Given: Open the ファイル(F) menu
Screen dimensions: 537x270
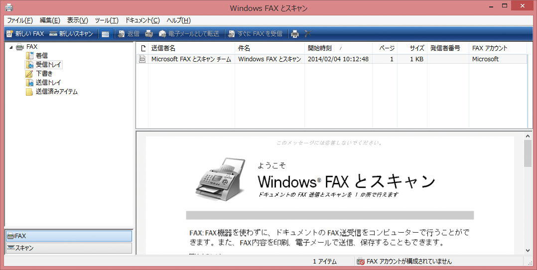Looking at the screenshot, I should pyautogui.click(x=20, y=20).
